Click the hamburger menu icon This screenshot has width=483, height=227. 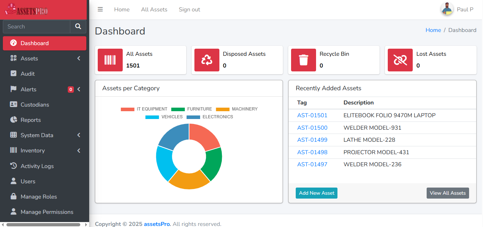pyautogui.click(x=100, y=9)
